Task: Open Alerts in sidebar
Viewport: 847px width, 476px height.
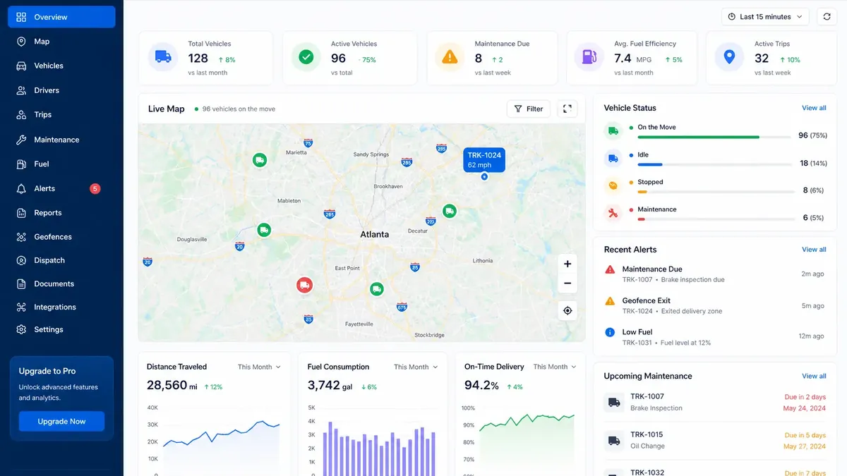Action: coord(61,188)
